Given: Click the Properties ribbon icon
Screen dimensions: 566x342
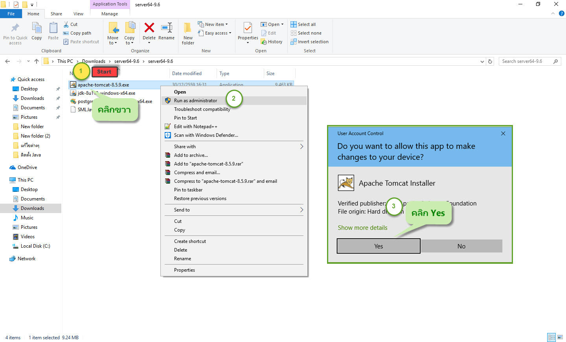Looking at the screenshot, I should coord(248,28).
